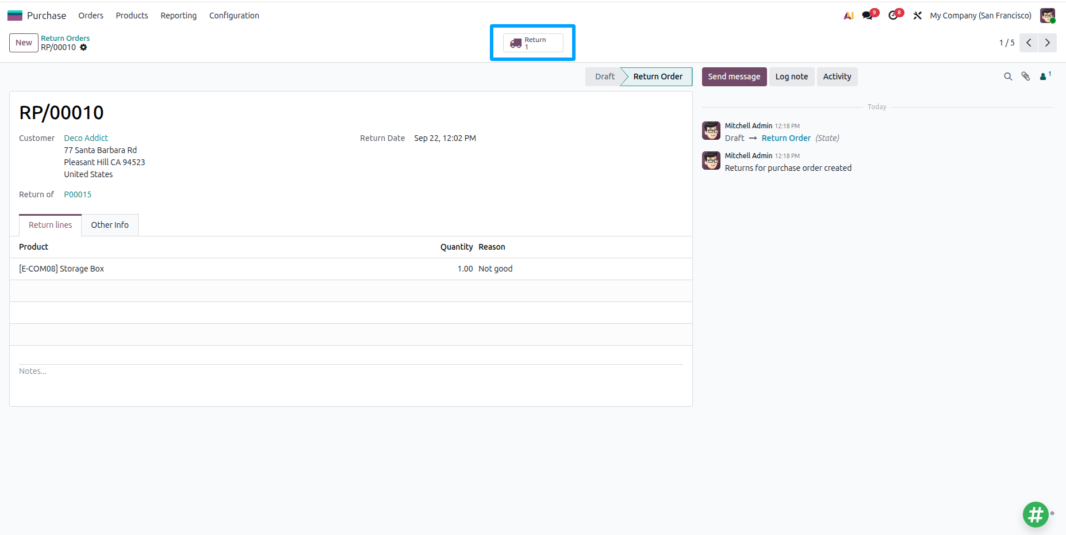
Task: Expand the Reporting menu
Action: [178, 16]
